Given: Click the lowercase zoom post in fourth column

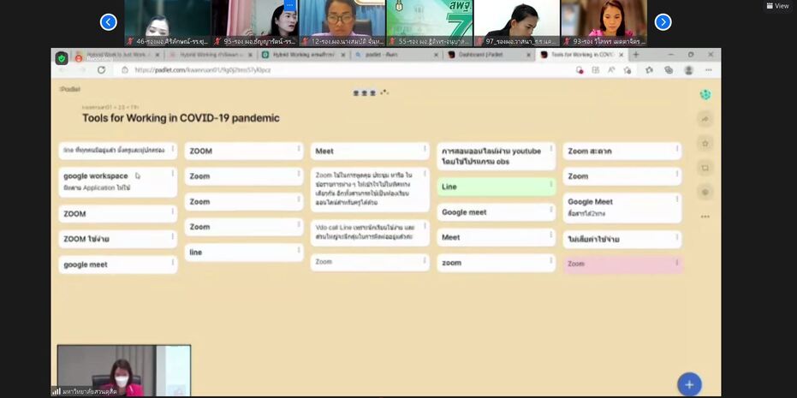Looking at the screenshot, I should 497,263.
